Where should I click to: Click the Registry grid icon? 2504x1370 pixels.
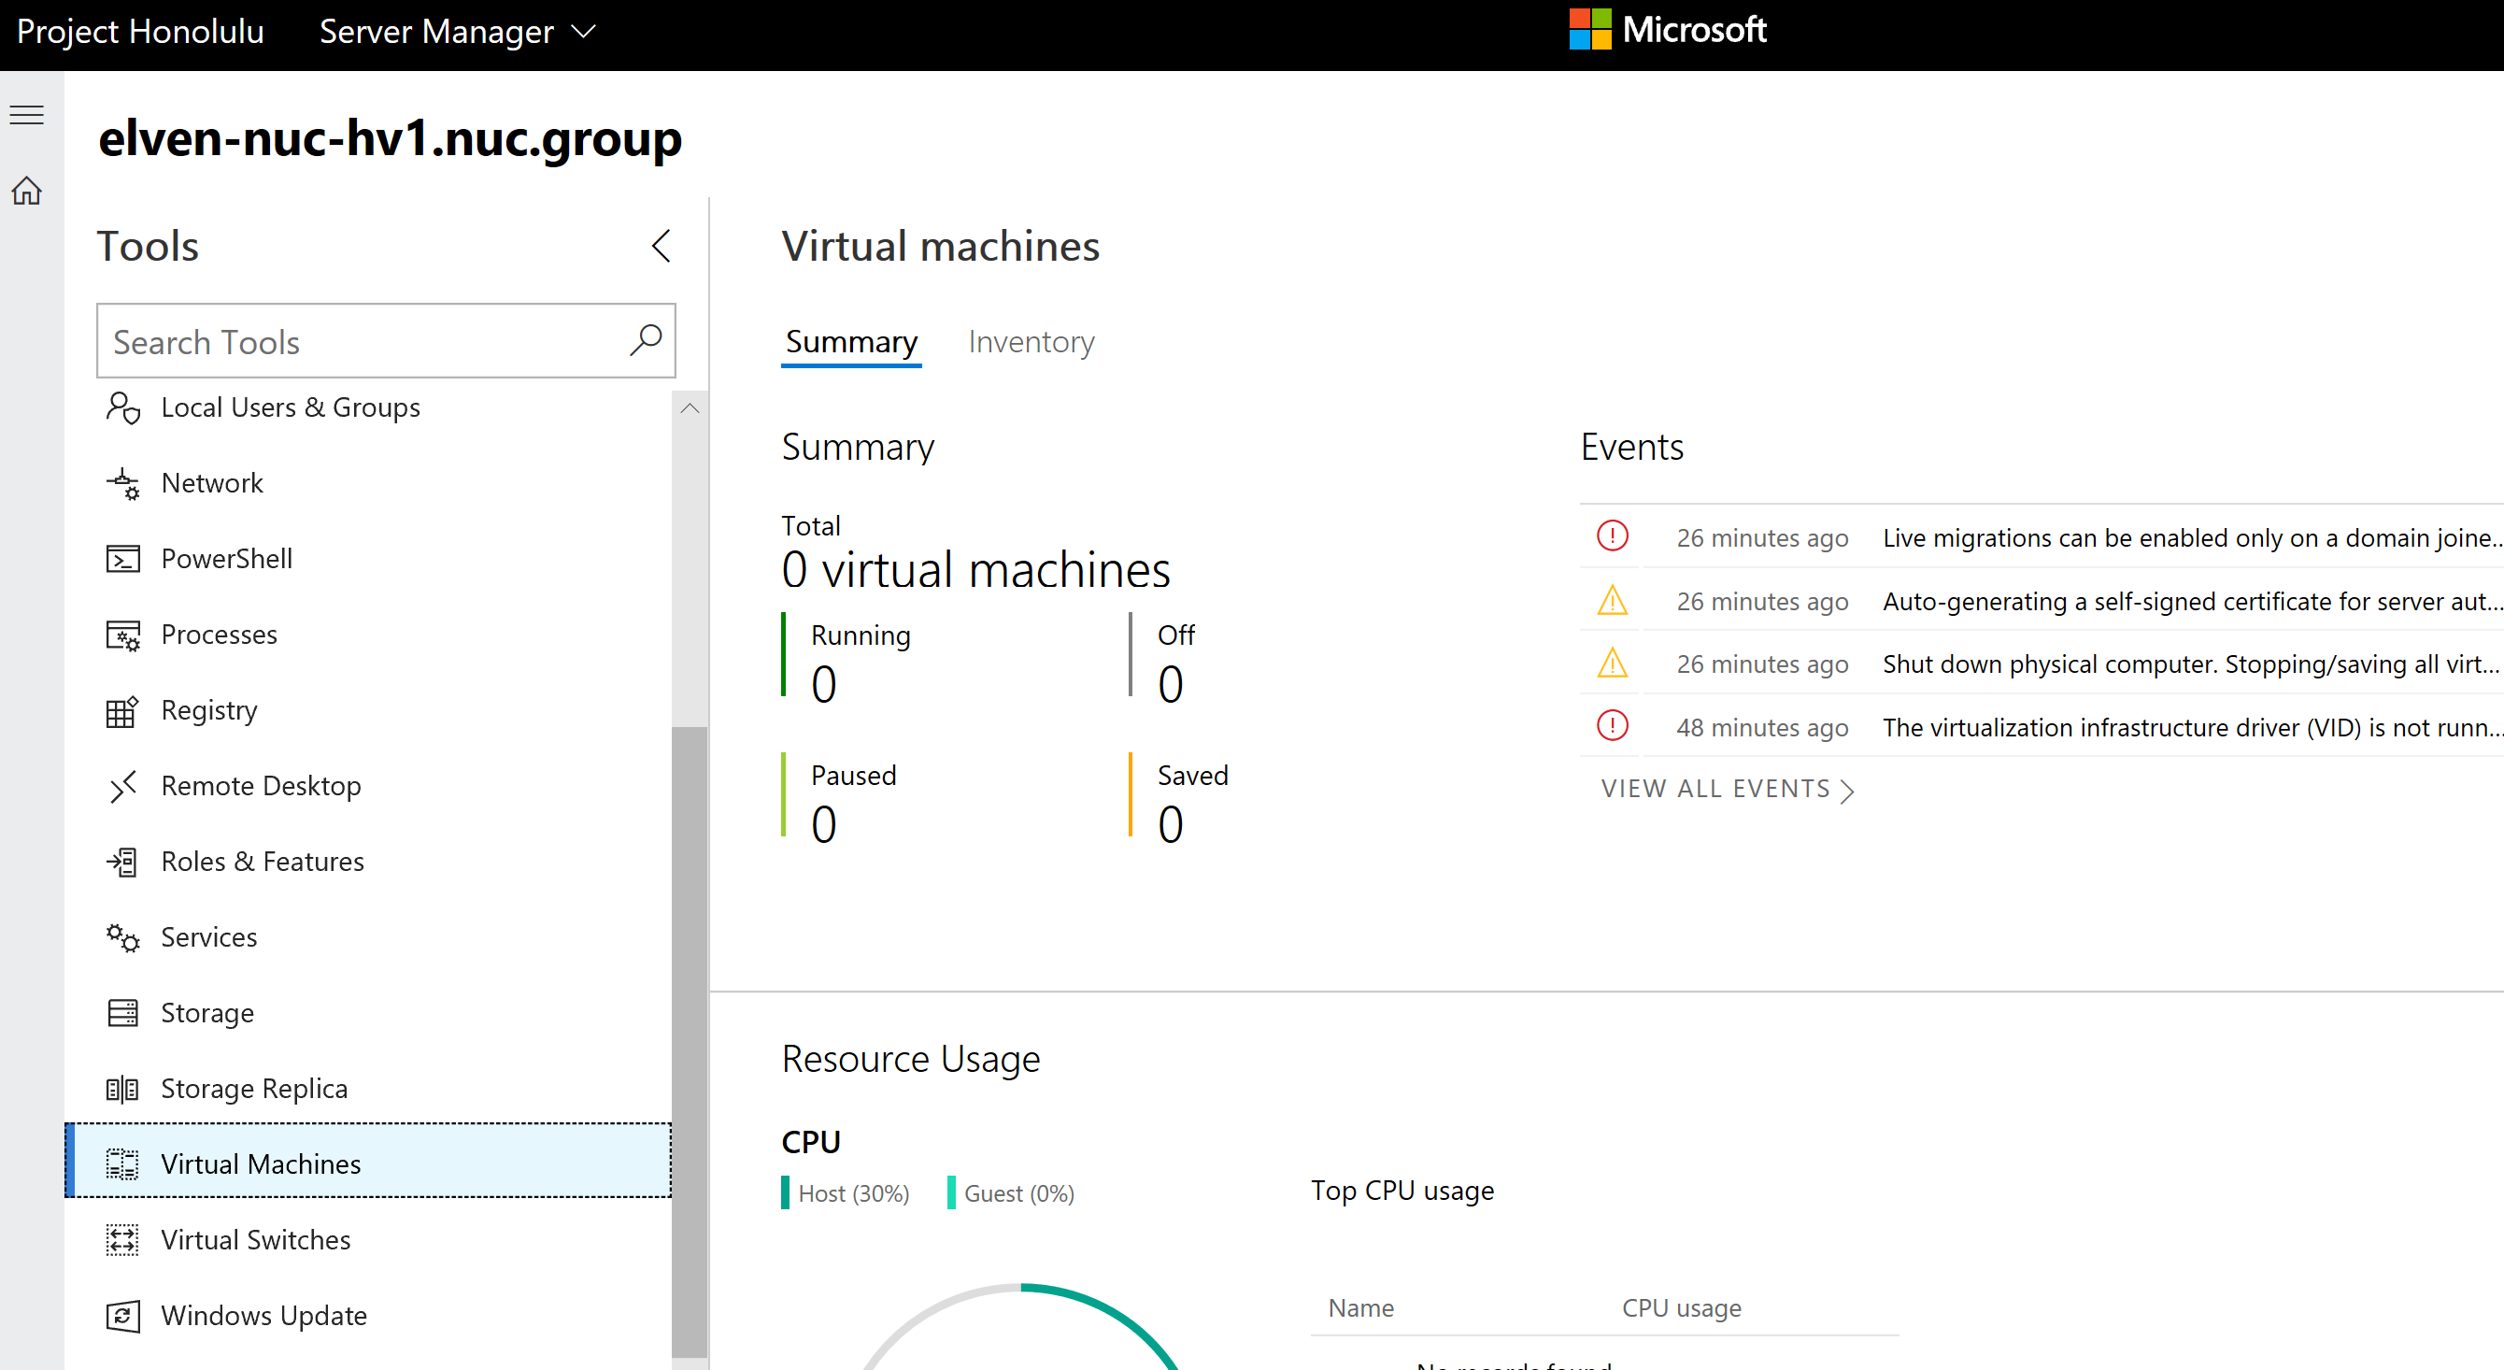122,711
